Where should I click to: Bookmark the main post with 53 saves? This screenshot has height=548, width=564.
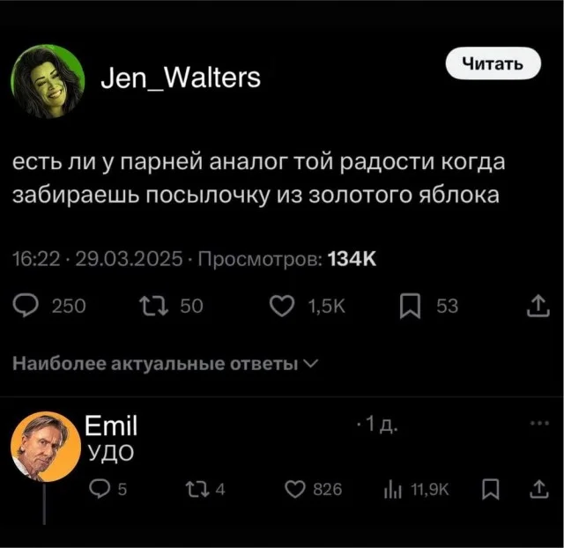point(410,307)
